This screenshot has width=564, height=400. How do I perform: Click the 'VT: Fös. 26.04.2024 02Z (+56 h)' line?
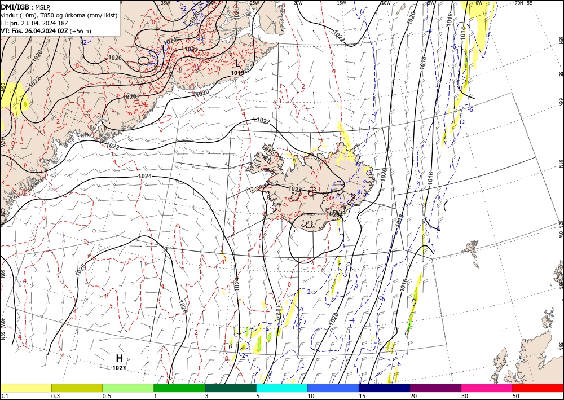click(46, 31)
